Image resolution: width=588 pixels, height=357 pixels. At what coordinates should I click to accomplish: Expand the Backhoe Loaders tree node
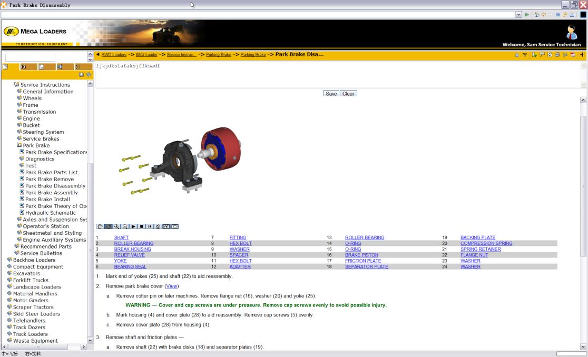tap(9, 260)
